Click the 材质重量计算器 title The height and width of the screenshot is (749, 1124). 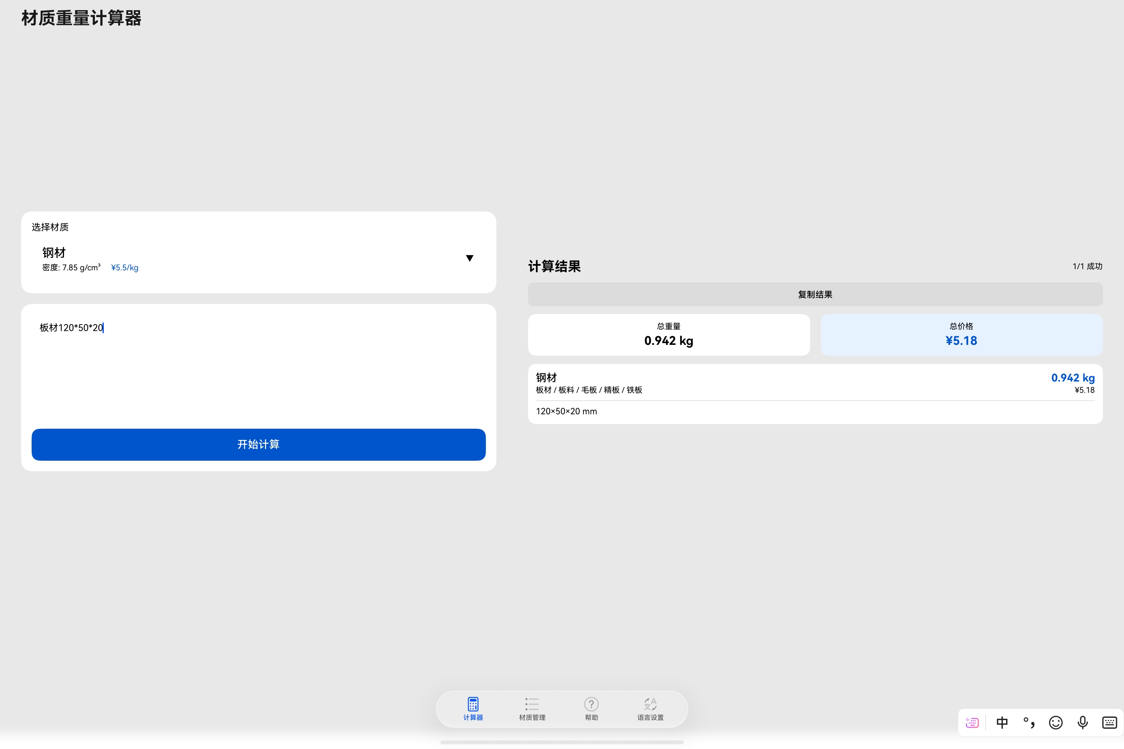point(81,18)
